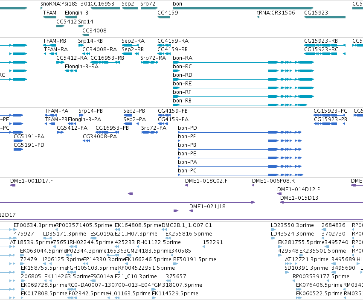
Task: Click the CG5412 gene label
Action: pos(67,21)
